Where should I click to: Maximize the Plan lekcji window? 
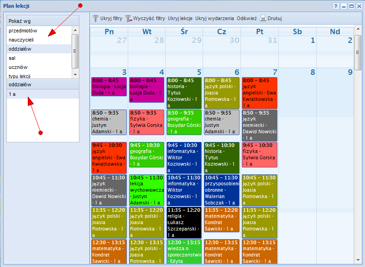click(351, 6)
